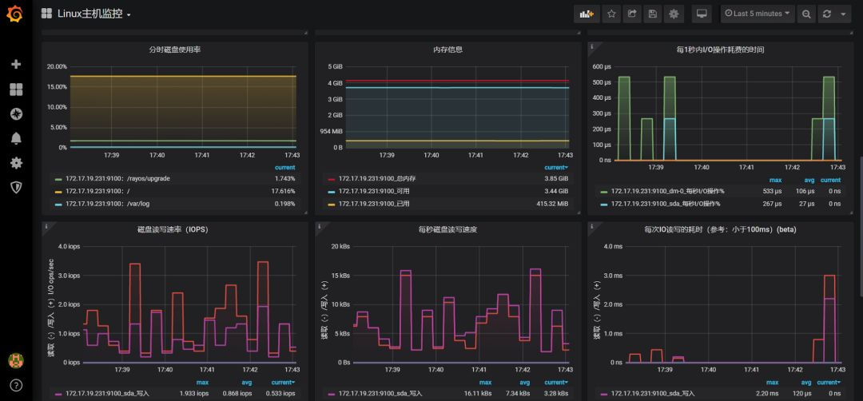863x401 pixels.
Task: Sort IOPS legend by max column
Action: [x=202, y=383]
